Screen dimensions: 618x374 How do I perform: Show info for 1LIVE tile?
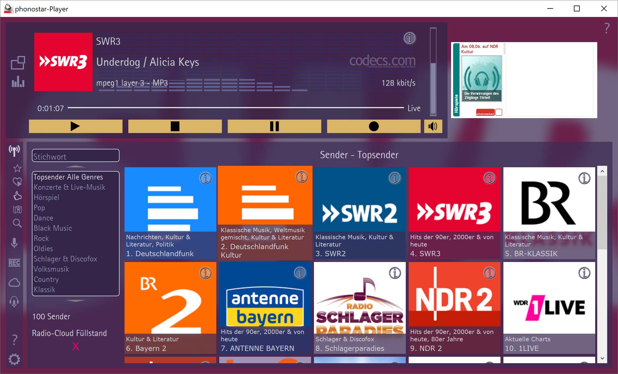[x=584, y=273]
